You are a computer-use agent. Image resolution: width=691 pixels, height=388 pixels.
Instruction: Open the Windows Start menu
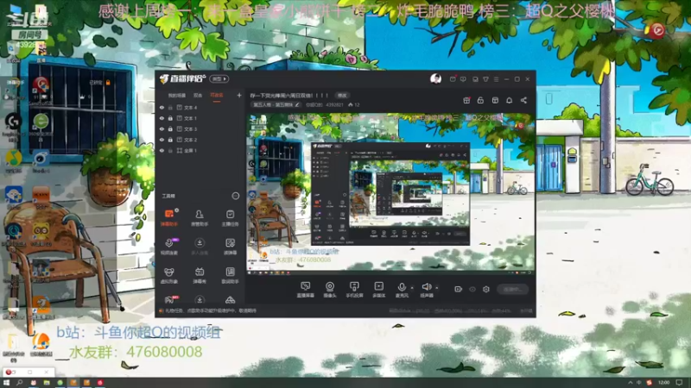(6, 383)
